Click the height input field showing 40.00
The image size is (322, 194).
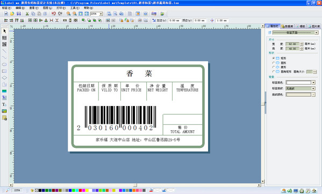(292, 49)
